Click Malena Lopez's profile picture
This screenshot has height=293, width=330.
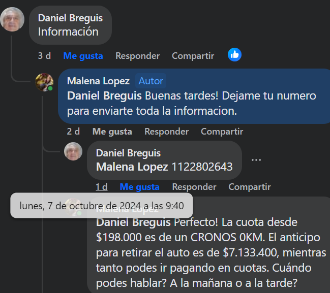tap(44, 82)
